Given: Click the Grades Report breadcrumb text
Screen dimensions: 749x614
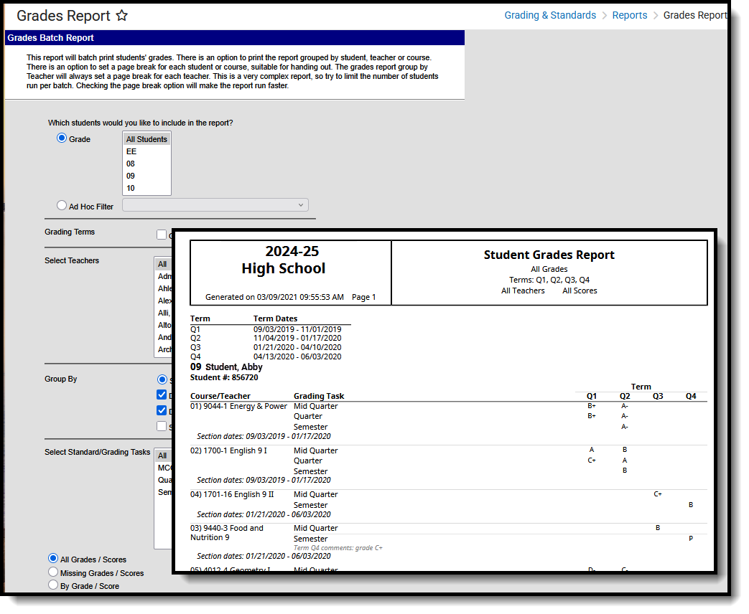Looking at the screenshot, I should (694, 15).
